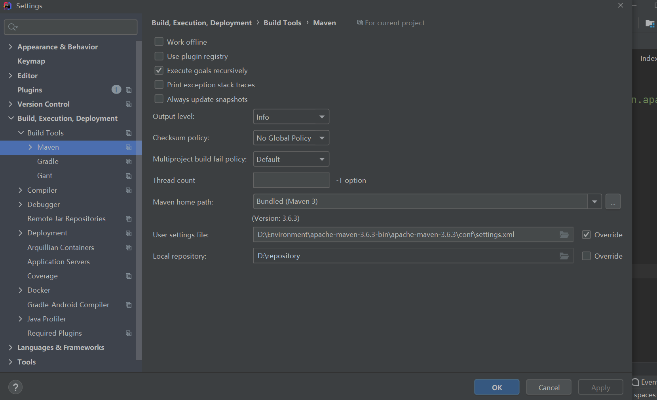Click project-level icon beside Deployment
657x400 pixels.
coord(129,233)
